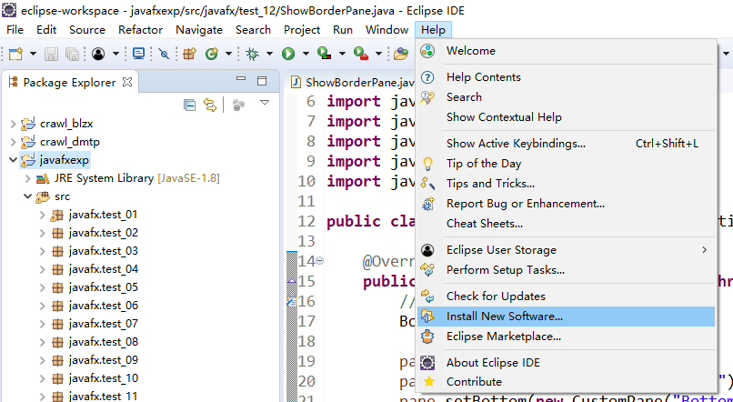
Task: Open the External Tools dropdown arrow
Action: [378, 54]
